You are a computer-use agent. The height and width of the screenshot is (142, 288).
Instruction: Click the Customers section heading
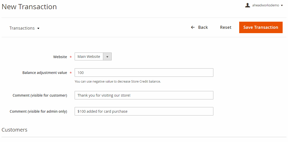15,130
